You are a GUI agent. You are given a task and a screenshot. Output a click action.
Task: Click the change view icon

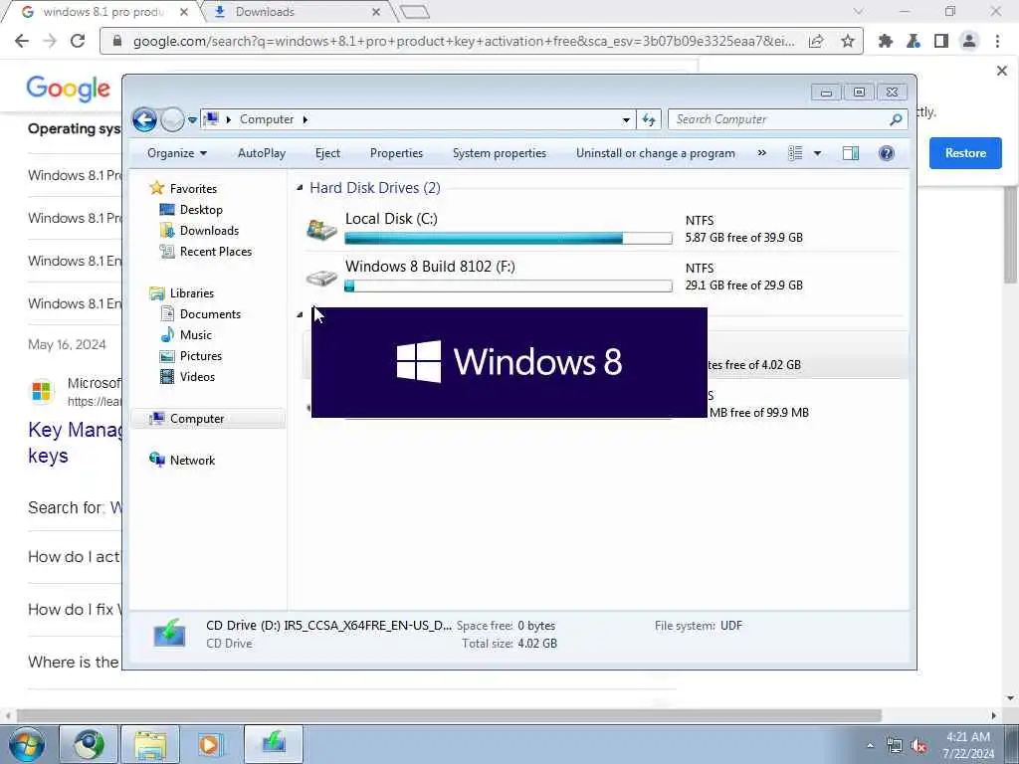click(795, 153)
